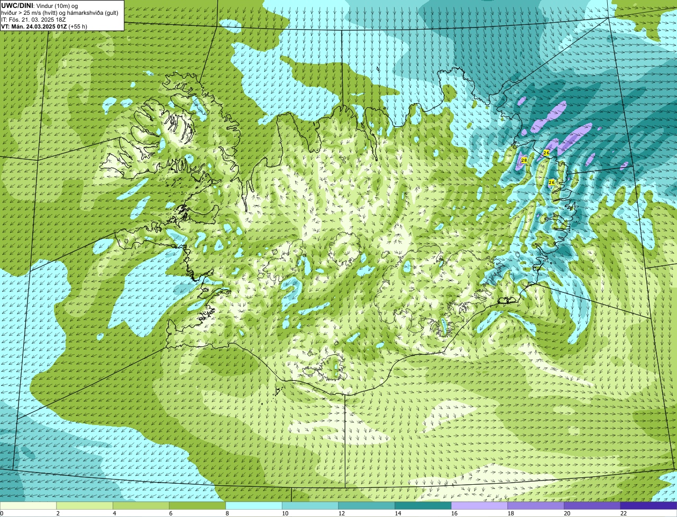This screenshot has height=517, width=677.
Task: Select the 2–4 m/s light-green legend swatch
Action: pos(85,506)
